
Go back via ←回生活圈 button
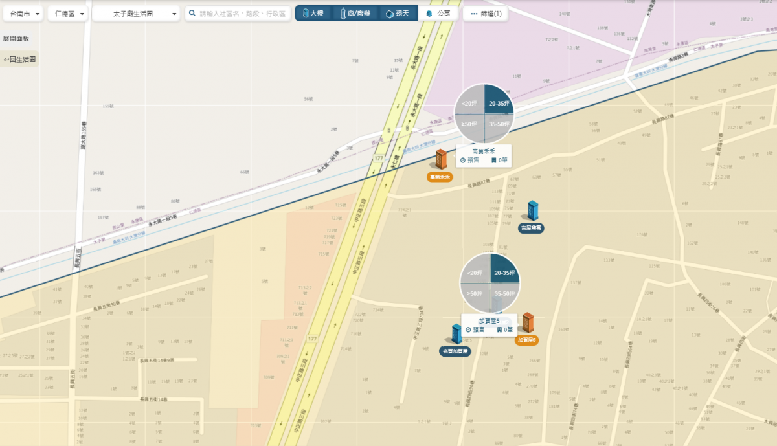coord(19,60)
